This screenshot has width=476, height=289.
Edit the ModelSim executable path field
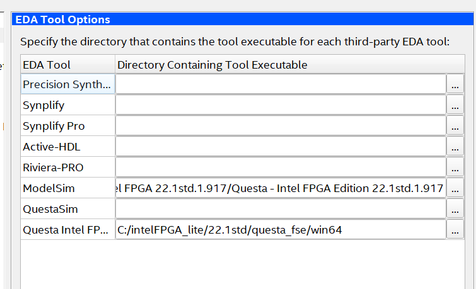pos(281,188)
